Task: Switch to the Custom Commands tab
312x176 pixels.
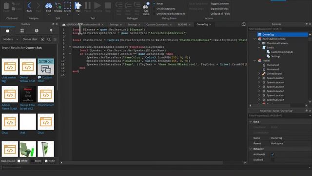Action: [157, 24]
